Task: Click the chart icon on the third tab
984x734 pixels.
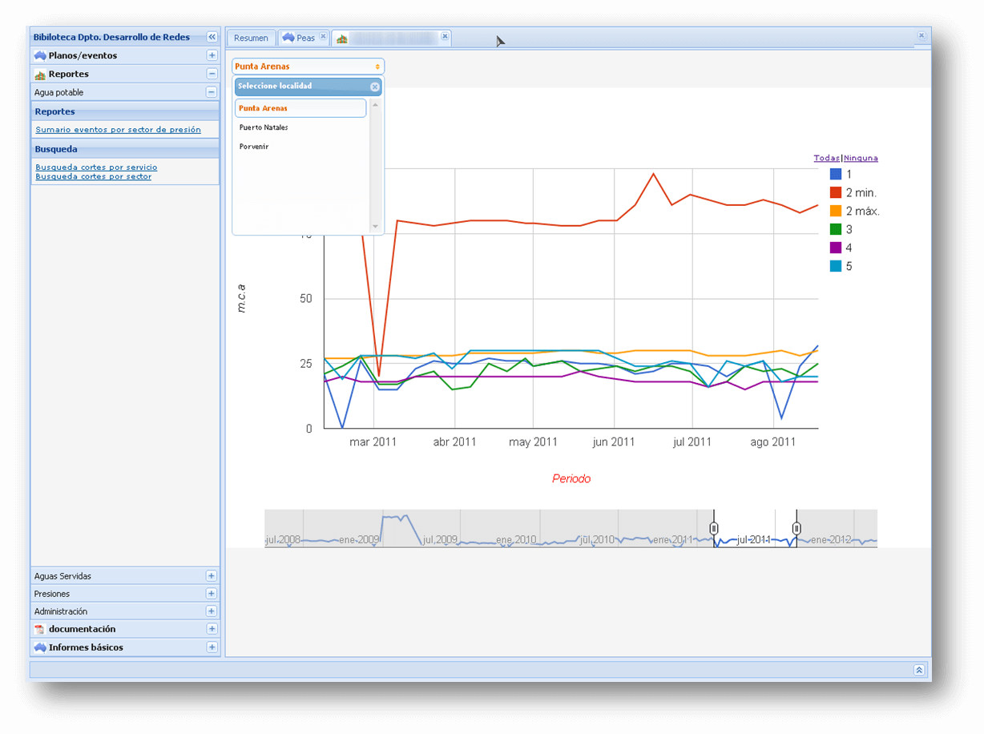Action: click(342, 38)
